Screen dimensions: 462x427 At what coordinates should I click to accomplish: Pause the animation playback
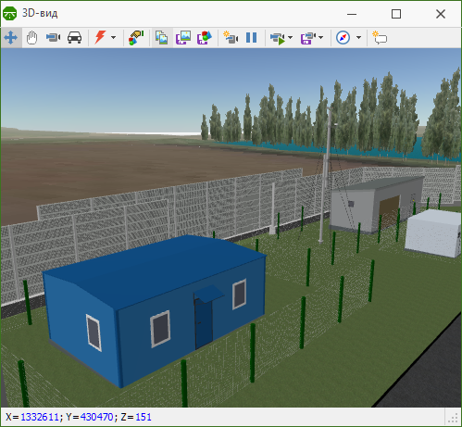[252, 38]
